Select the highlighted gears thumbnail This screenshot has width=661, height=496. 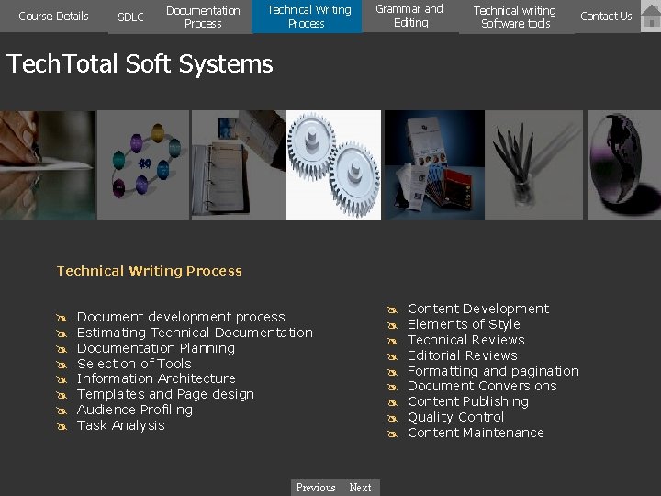coord(333,165)
